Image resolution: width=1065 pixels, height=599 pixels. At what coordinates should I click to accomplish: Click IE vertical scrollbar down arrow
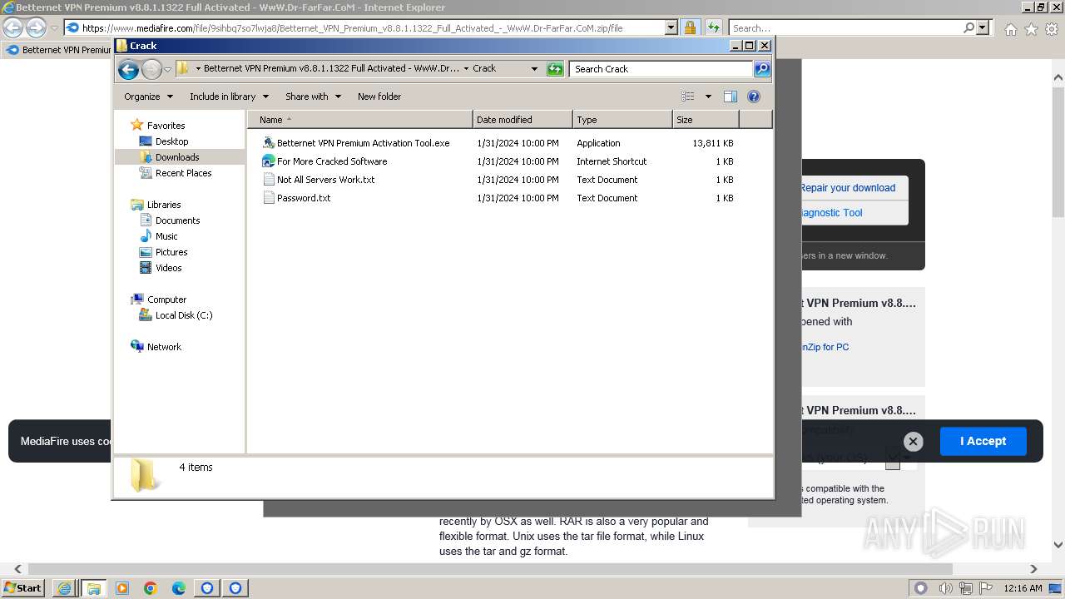(1058, 545)
